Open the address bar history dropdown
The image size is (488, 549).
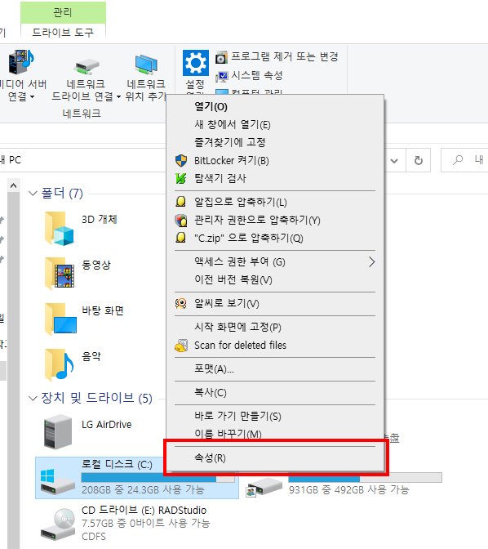pos(394,161)
